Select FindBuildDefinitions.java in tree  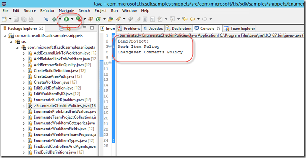pos(56,152)
